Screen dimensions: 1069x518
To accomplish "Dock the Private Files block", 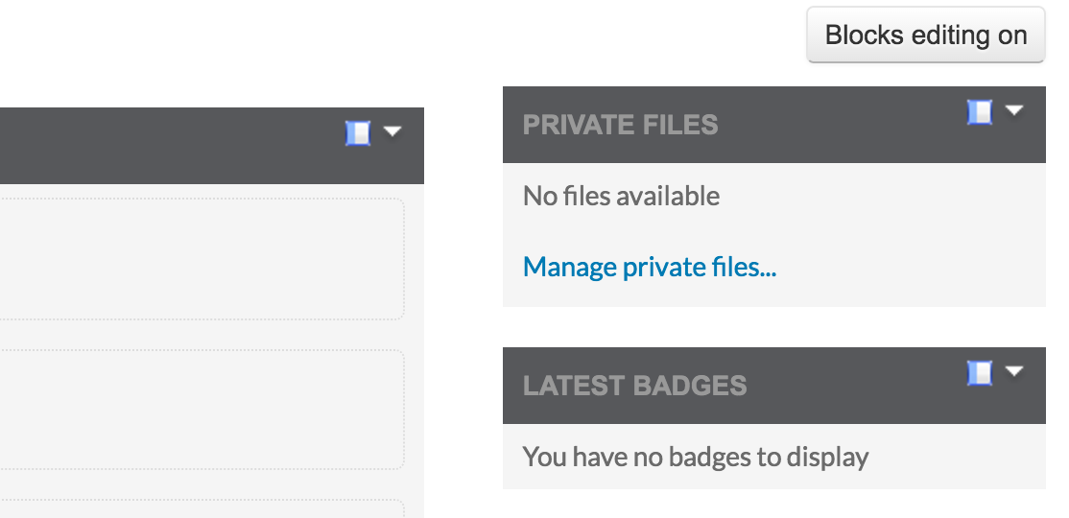I will point(980,112).
